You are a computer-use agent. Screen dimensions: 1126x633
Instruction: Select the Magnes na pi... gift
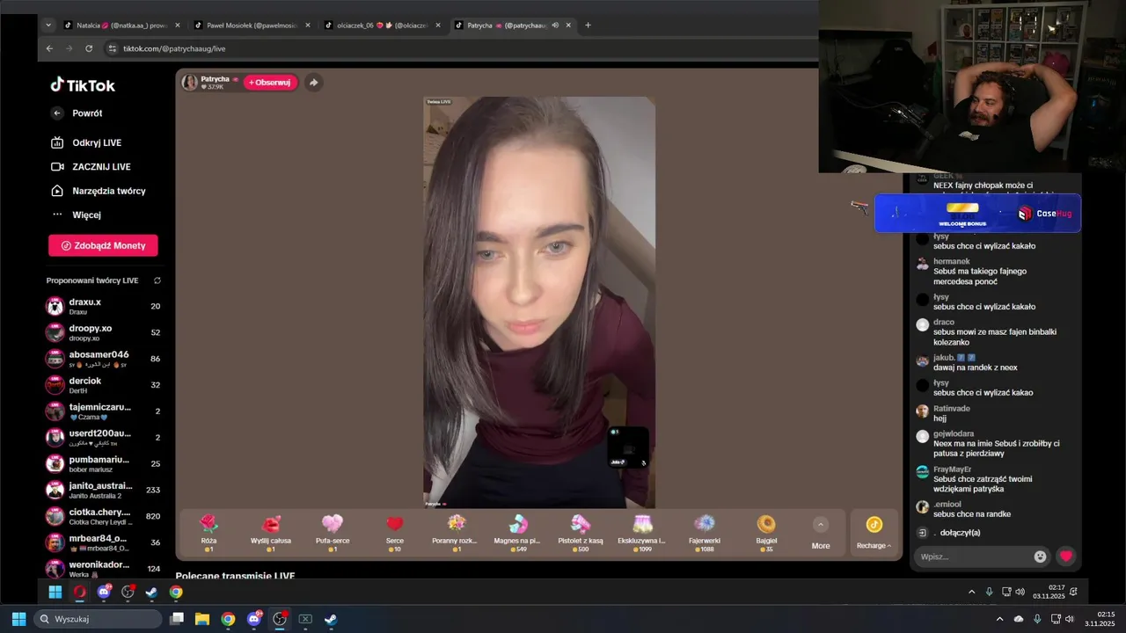pos(518,533)
